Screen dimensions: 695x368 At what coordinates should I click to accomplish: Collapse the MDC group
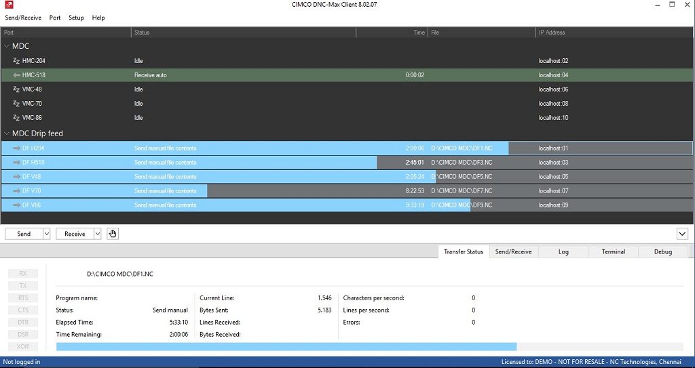7,46
